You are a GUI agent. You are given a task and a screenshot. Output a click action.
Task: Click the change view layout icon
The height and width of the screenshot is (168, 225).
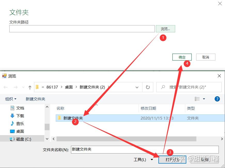point(197,99)
